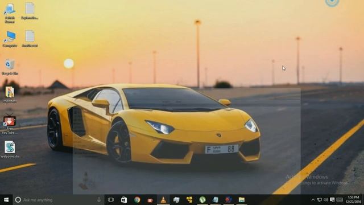Open the clock and date flyout
Image resolution: width=364 pixels, height=205 pixels.
point(353,200)
